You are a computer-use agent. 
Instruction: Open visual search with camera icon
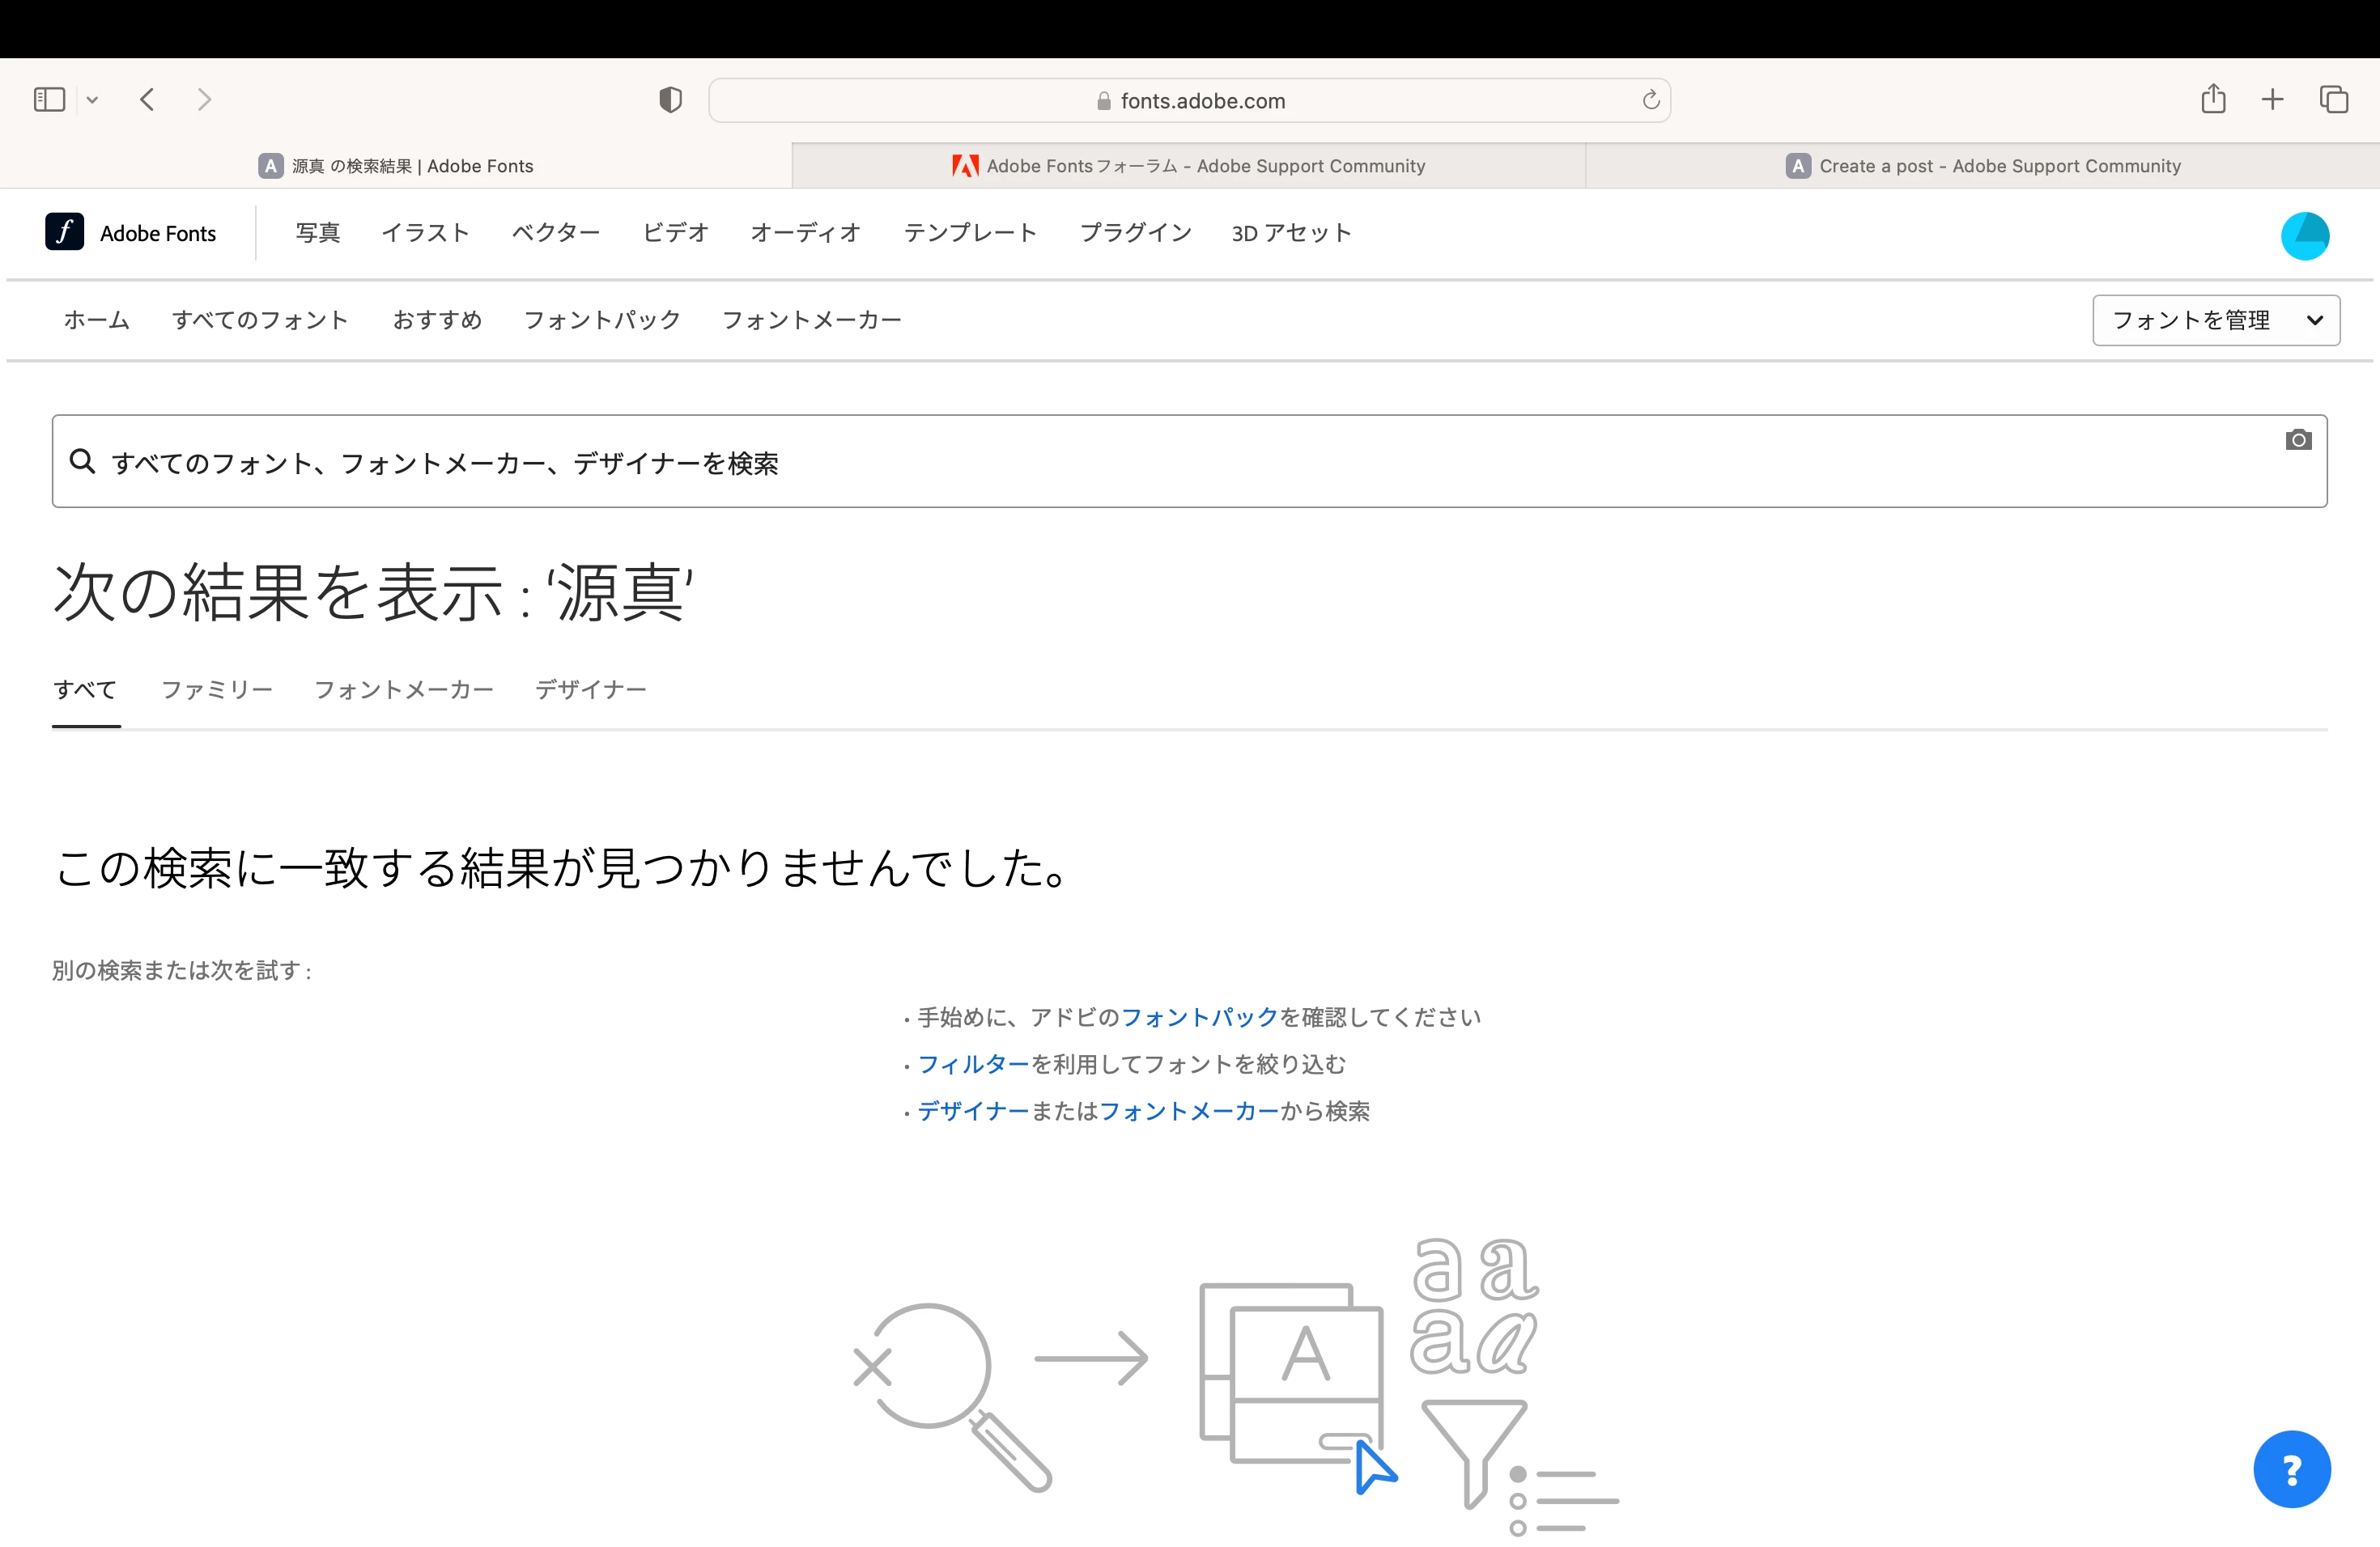pos(2298,439)
